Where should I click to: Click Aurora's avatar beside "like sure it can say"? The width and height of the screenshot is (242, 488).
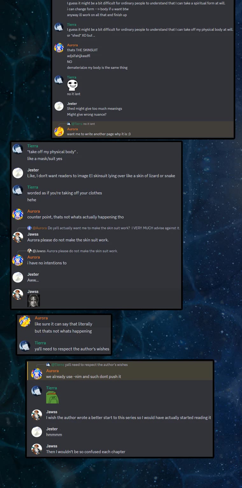pyautogui.click(x=25, y=321)
